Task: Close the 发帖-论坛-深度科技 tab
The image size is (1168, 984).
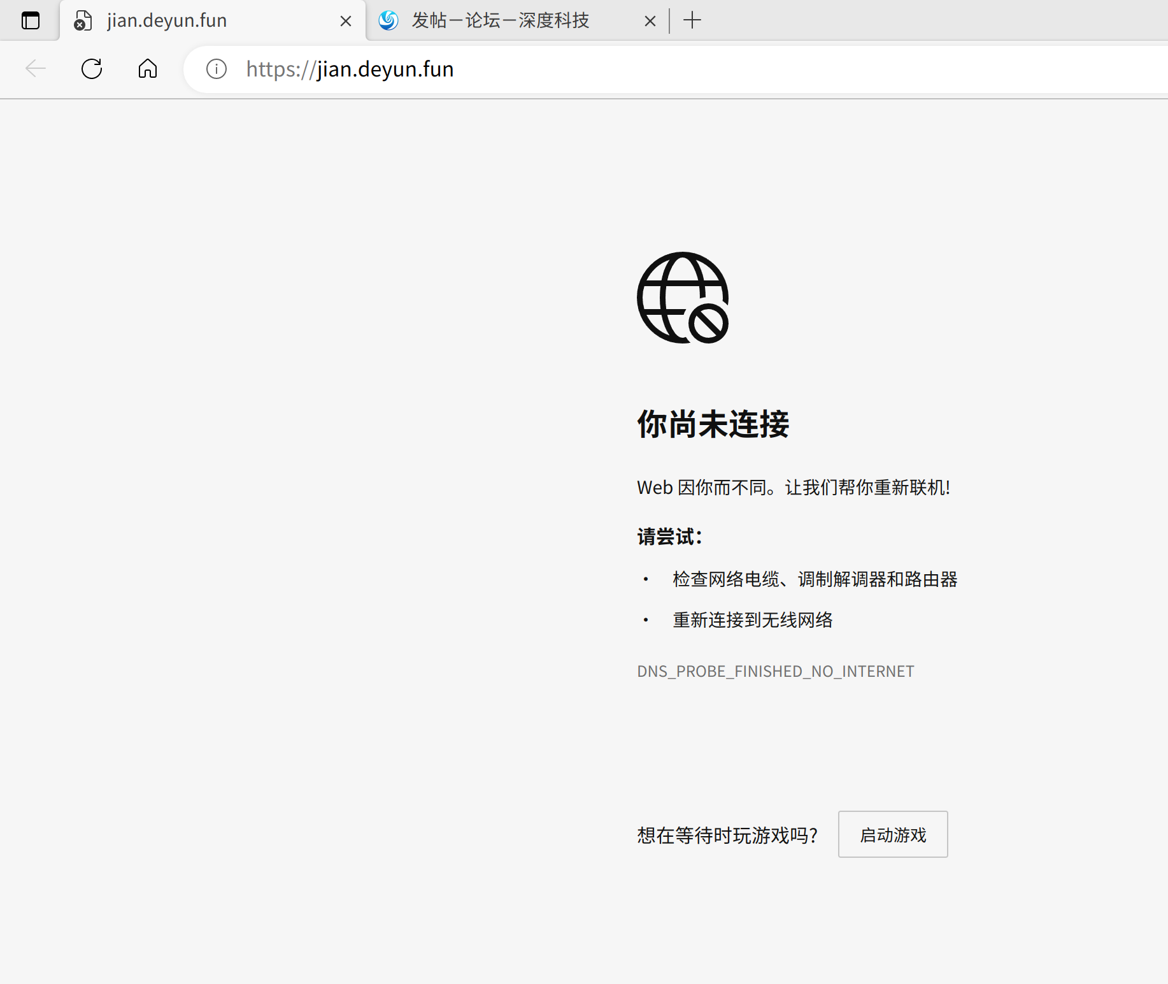Action: 650,21
